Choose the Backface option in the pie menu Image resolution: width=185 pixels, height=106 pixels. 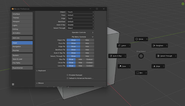coord(160,46)
